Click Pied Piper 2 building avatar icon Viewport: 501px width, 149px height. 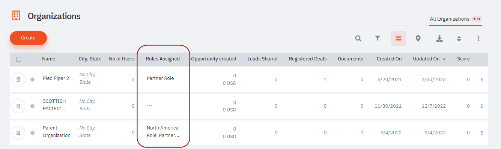18,79
